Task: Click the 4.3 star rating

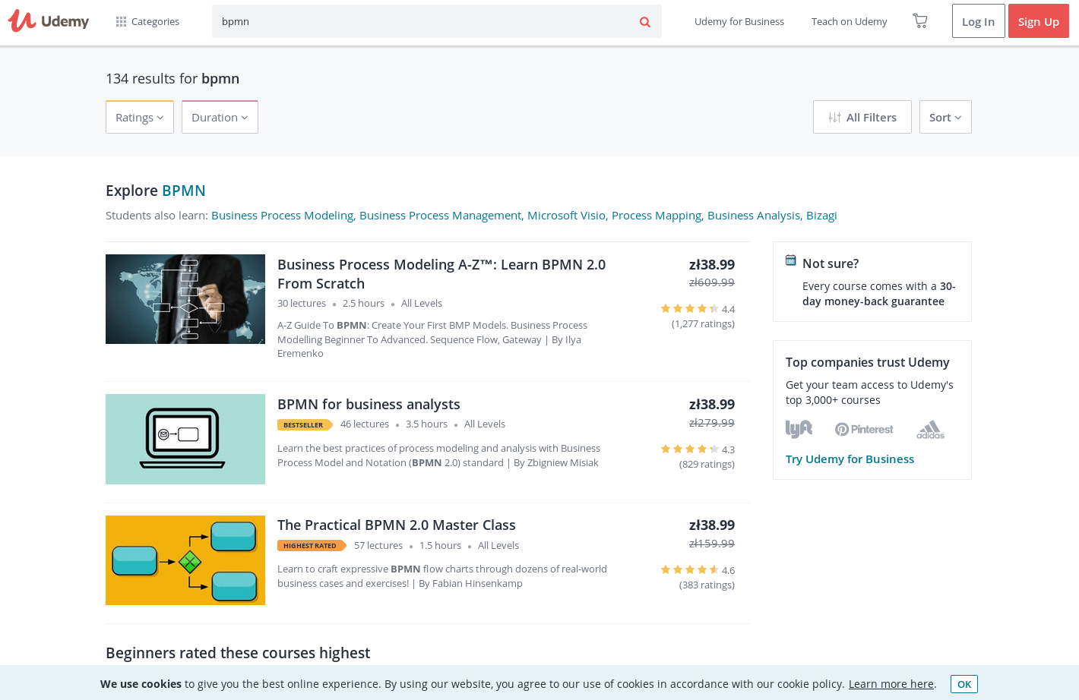Action: pos(698,449)
